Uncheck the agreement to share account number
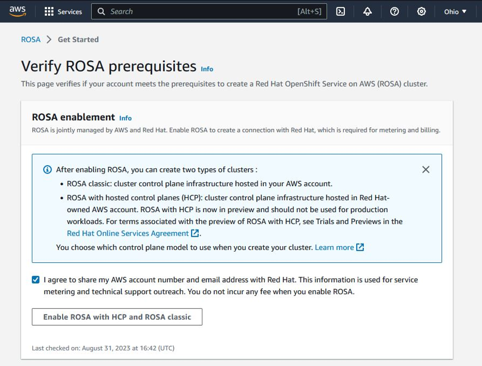Screen dimensions: 482x366 35,279
